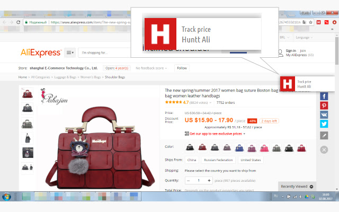Open All Categories breadcrumb link
The height and width of the screenshot is (212, 339).
[40, 77]
